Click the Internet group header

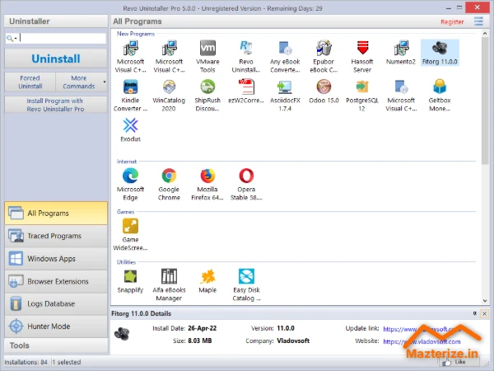(127, 162)
